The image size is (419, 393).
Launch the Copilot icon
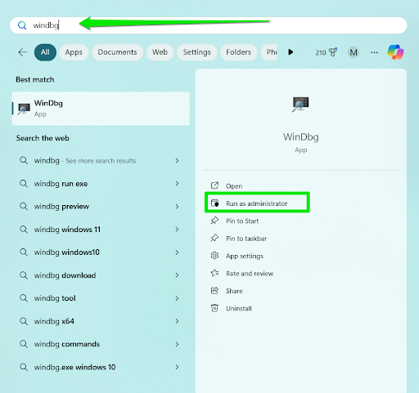click(395, 52)
